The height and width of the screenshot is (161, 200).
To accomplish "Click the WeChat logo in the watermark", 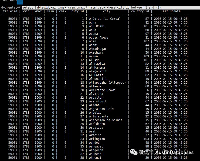I will click(x=133, y=152).
